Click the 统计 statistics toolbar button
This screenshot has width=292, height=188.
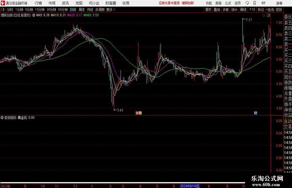(x=235, y=10)
